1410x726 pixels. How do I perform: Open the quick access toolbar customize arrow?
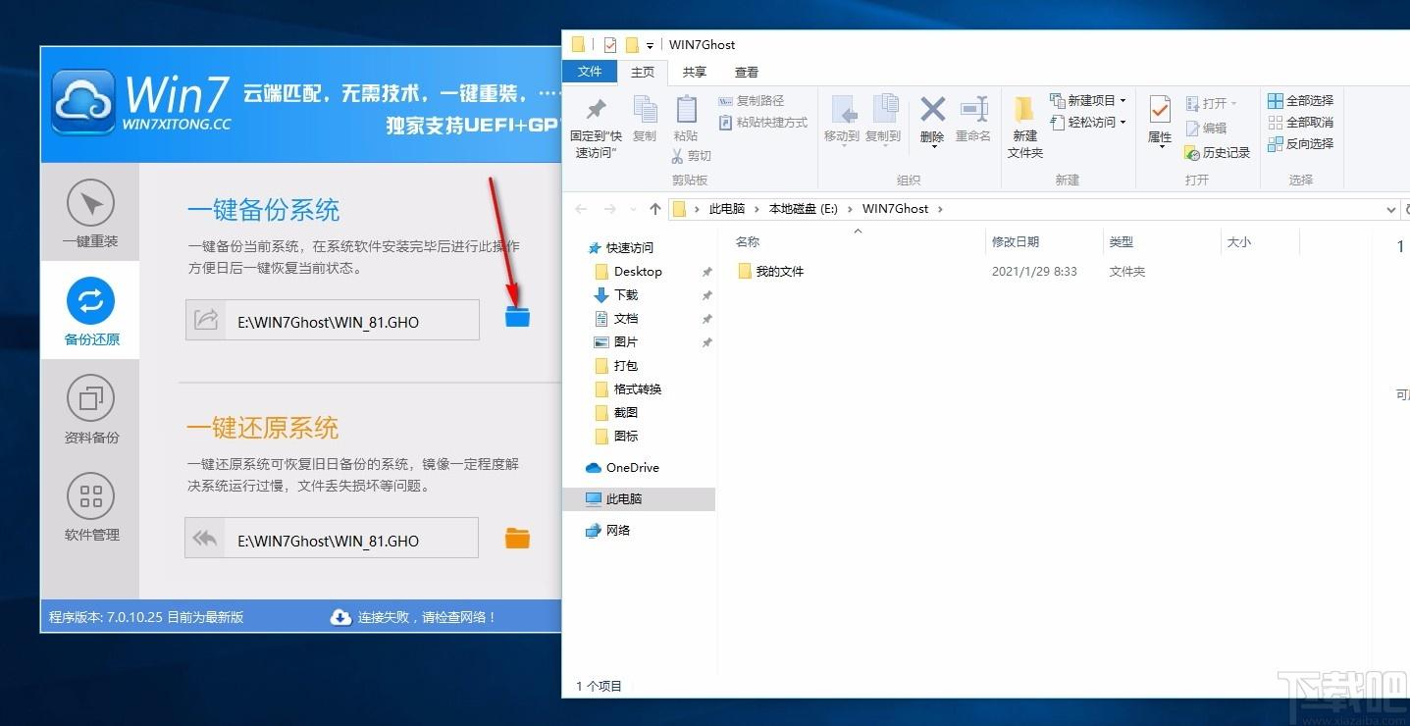[x=650, y=45]
